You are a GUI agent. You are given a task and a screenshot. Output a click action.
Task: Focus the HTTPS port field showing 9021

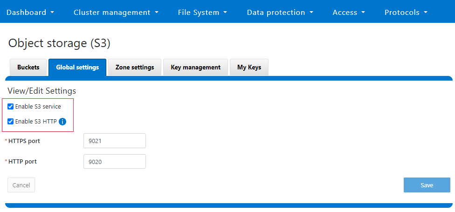(x=115, y=141)
